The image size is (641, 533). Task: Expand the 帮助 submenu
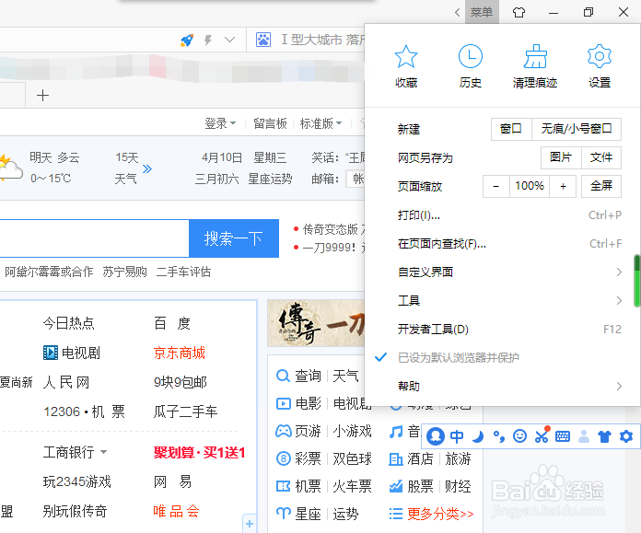[x=503, y=387]
